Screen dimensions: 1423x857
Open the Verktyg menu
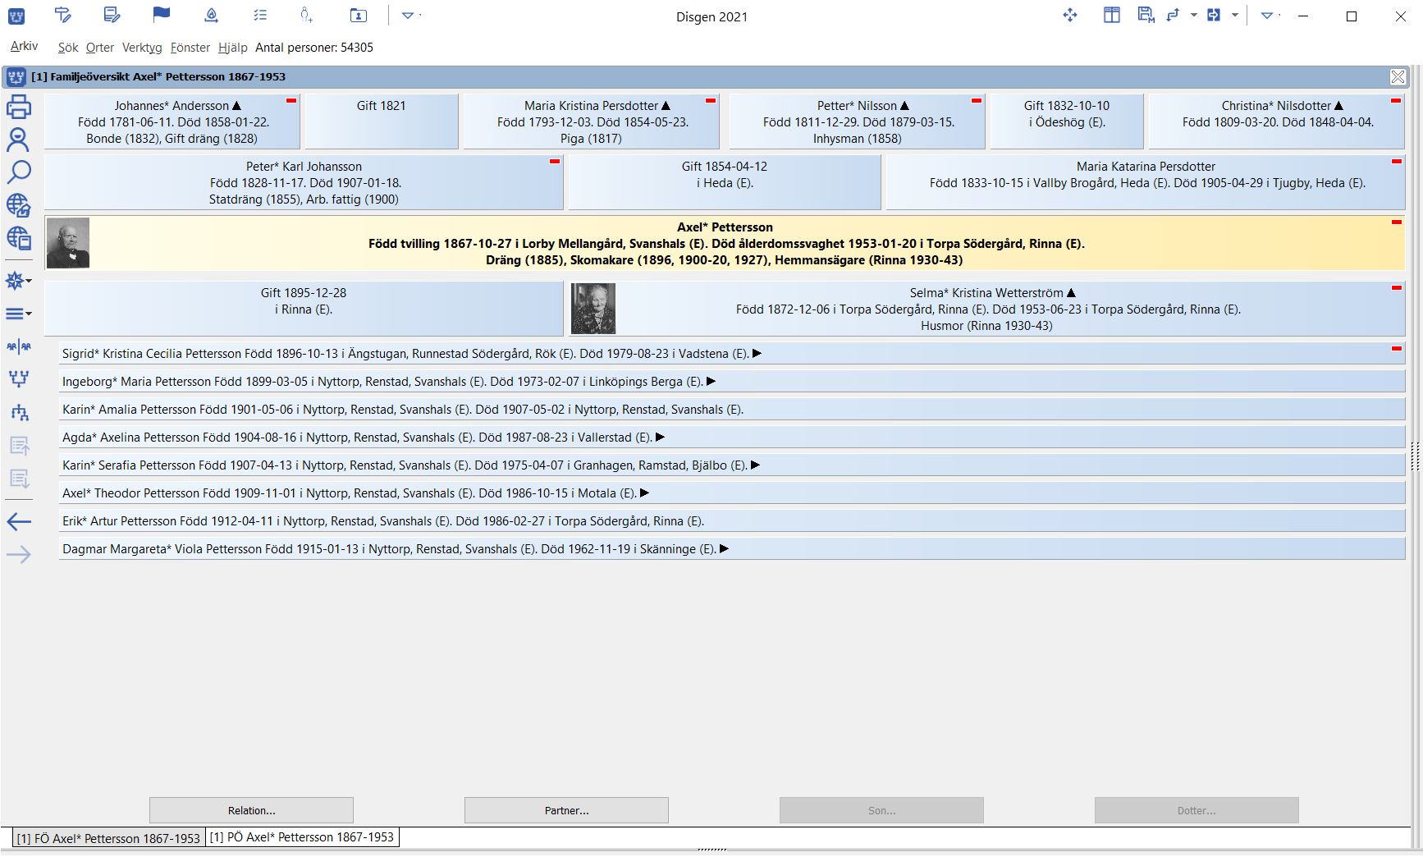click(142, 48)
